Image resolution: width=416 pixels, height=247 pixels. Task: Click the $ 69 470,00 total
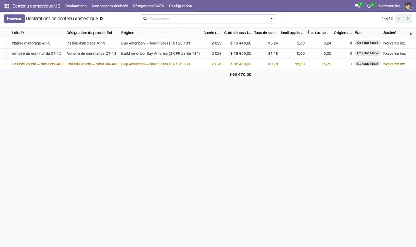240,74
